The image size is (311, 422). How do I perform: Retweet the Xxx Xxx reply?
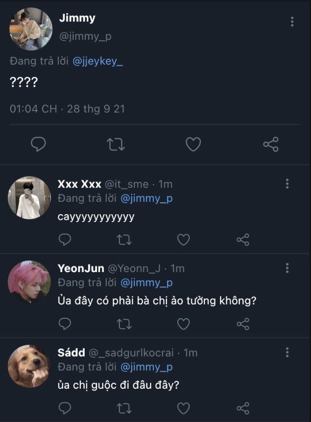(x=124, y=239)
